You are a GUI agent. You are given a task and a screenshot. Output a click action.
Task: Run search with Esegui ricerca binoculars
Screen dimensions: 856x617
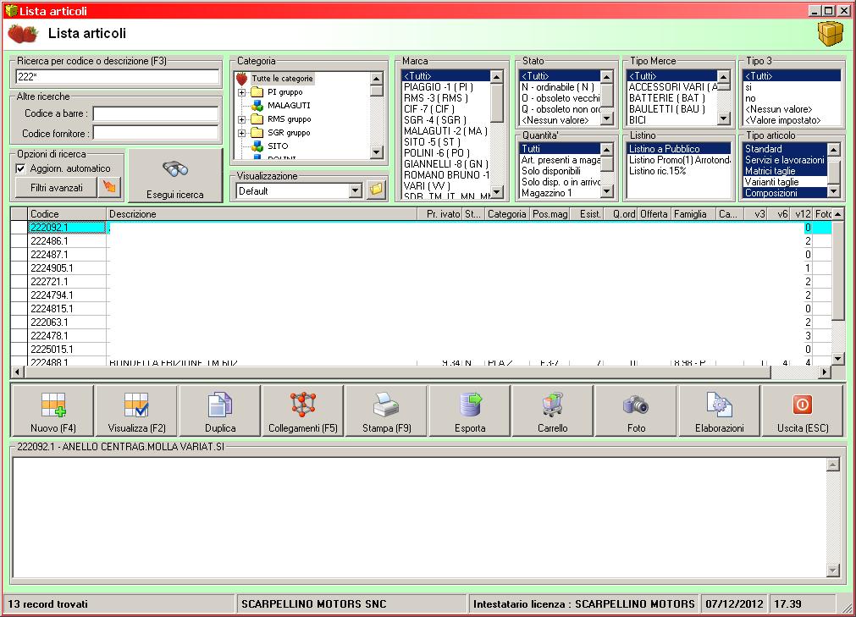tap(175, 176)
